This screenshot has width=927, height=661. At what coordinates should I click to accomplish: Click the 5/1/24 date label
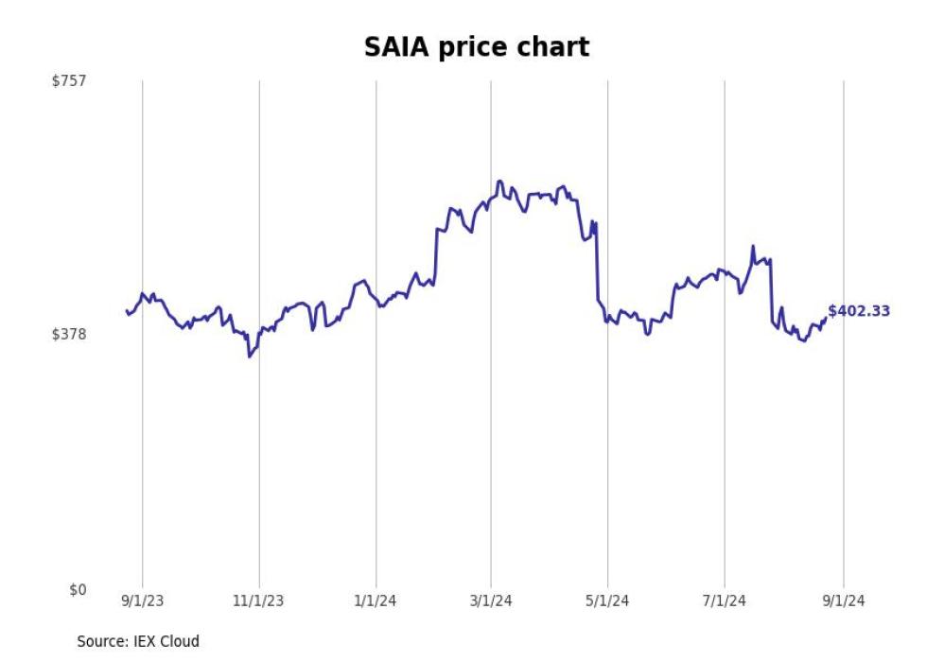tap(607, 600)
